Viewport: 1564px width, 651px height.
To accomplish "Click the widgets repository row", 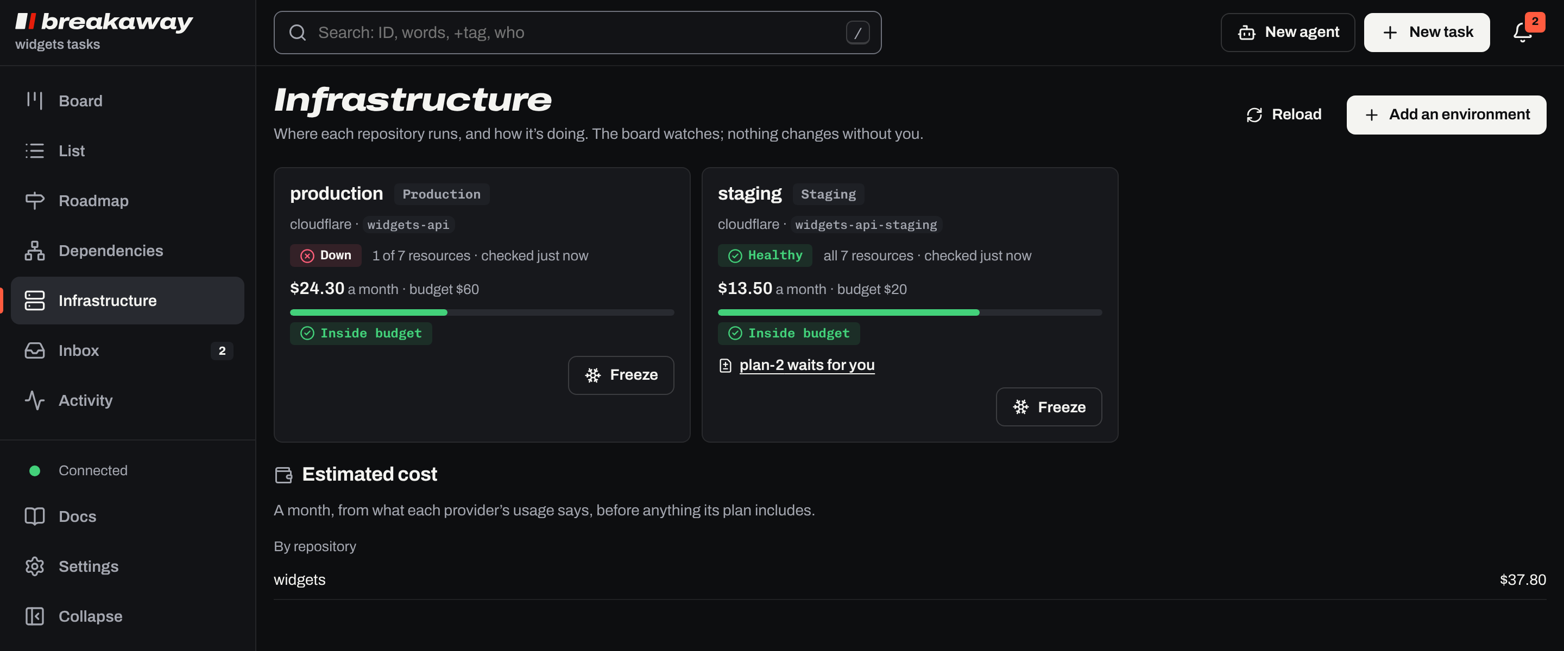I will click(910, 580).
